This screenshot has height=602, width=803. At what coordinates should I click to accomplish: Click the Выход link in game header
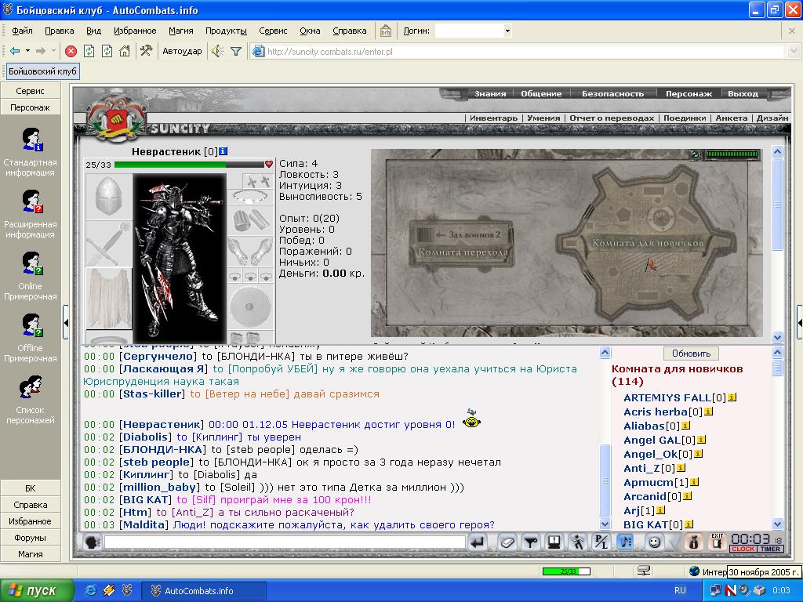[x=743, y=94]
